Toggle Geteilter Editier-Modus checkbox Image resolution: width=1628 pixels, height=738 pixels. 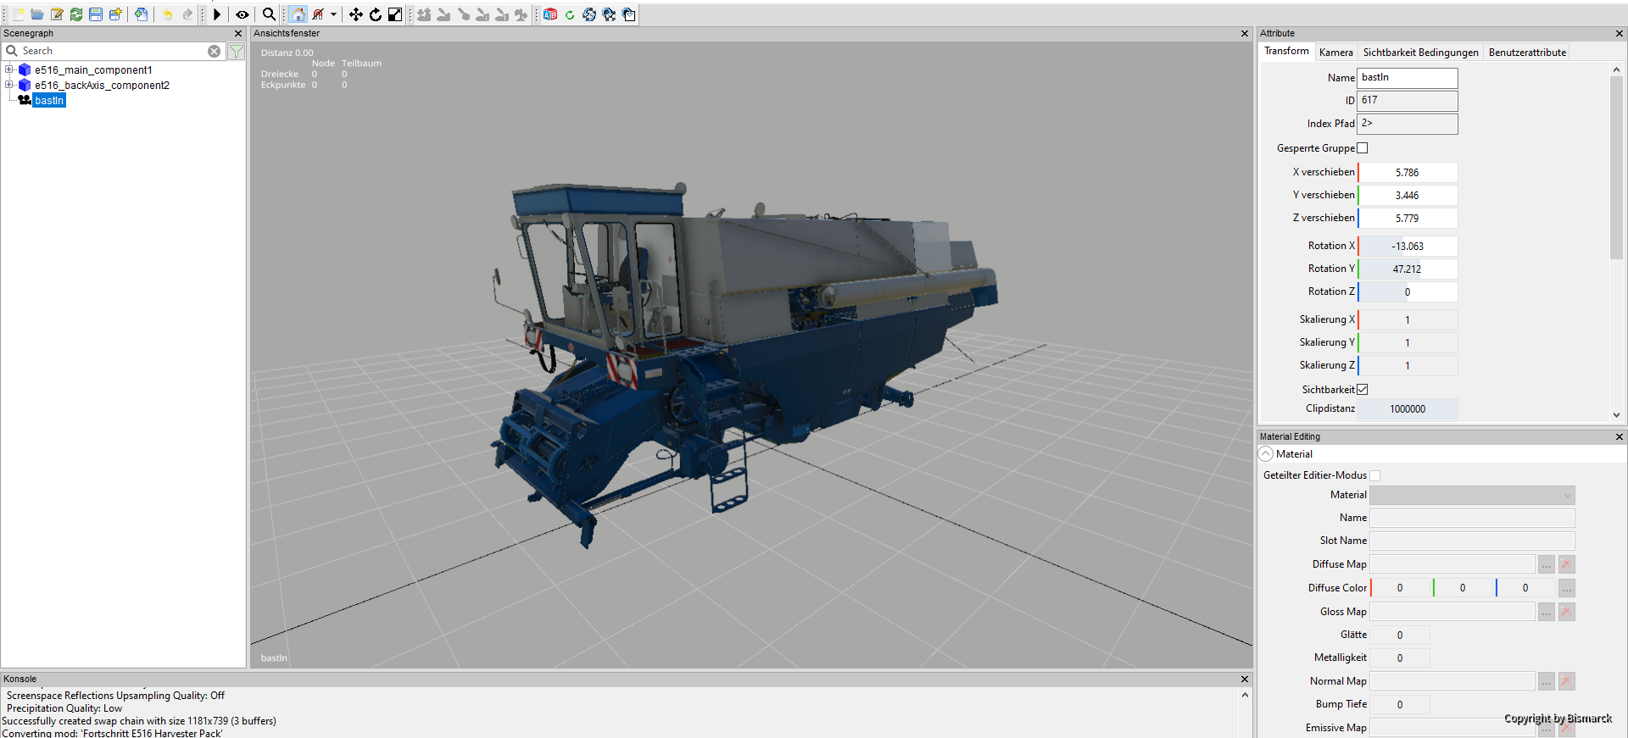[1375, 475]
